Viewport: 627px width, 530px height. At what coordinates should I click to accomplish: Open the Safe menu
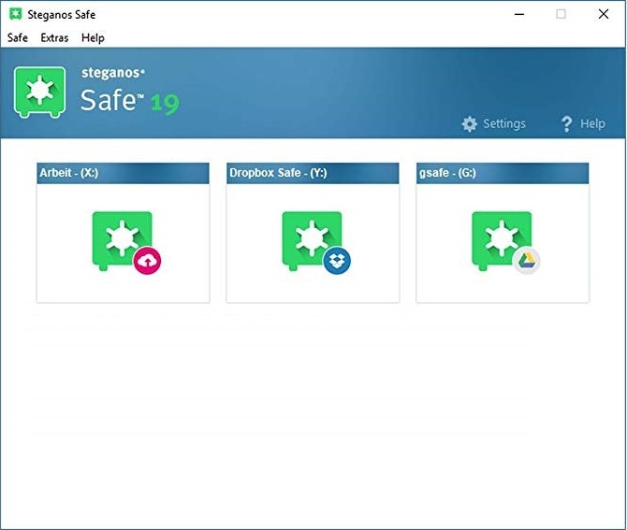18,38
